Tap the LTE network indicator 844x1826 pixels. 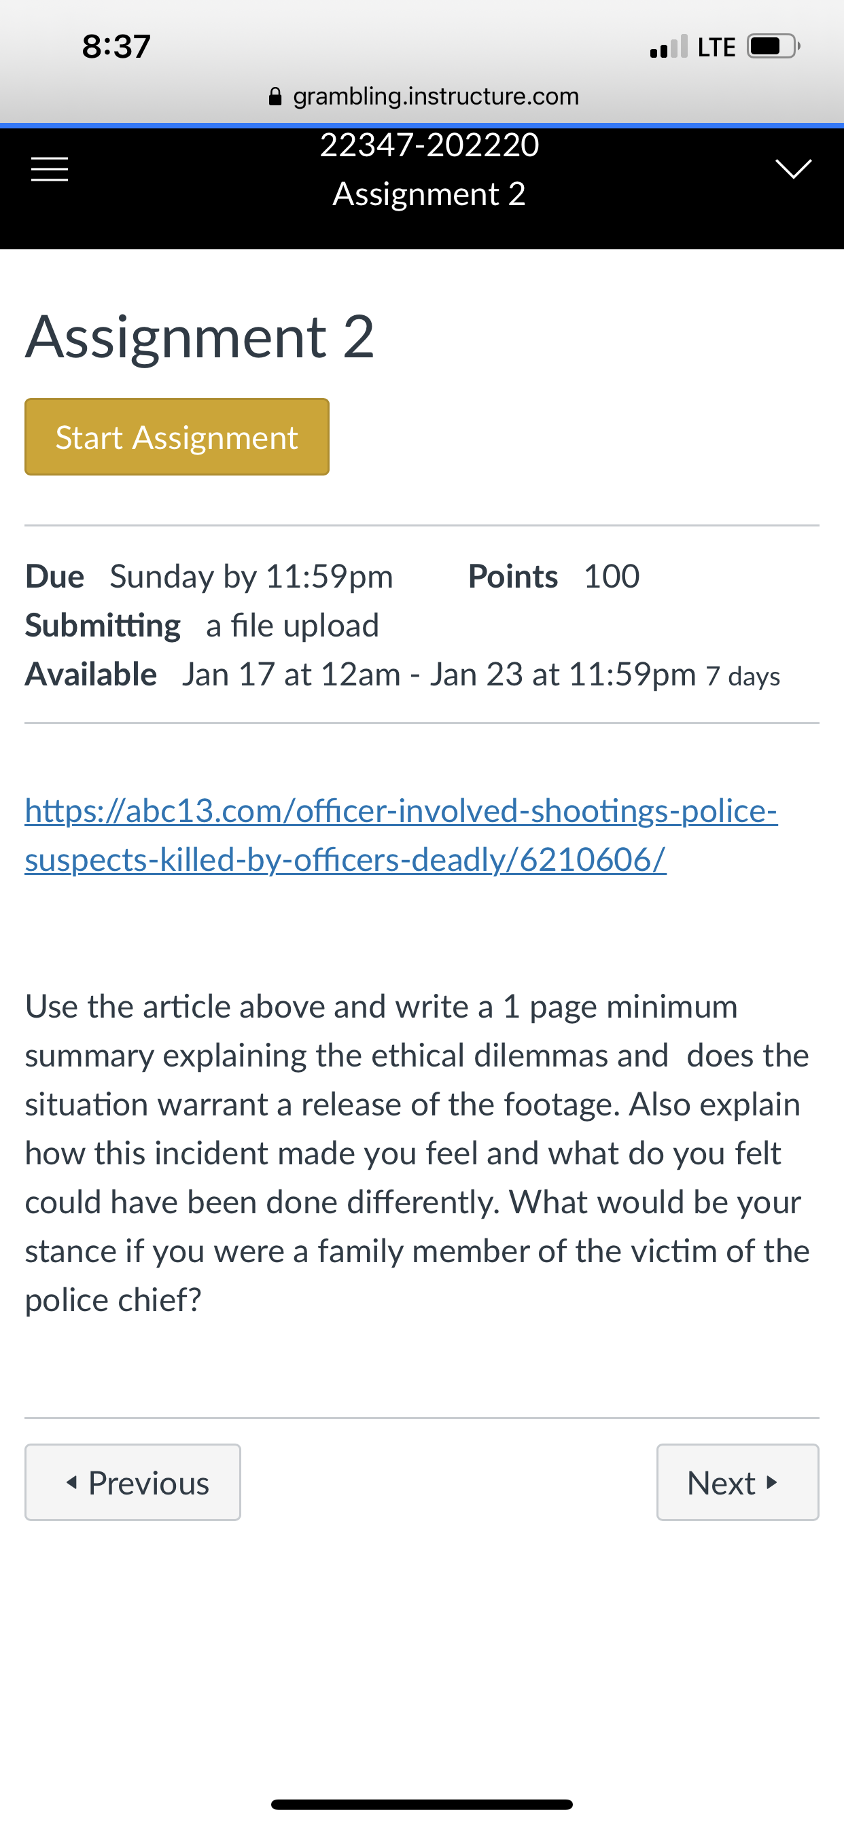[x=716, y=47]
